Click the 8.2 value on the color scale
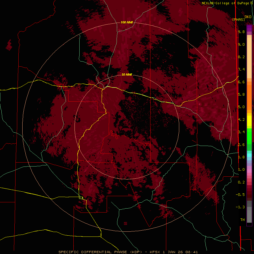Screen dimensions: 254x254 coord(241,57)
